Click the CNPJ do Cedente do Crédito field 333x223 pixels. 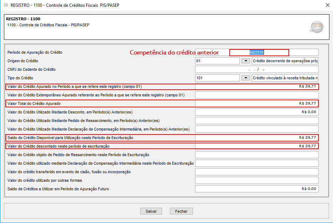click(x=257, y=69)
